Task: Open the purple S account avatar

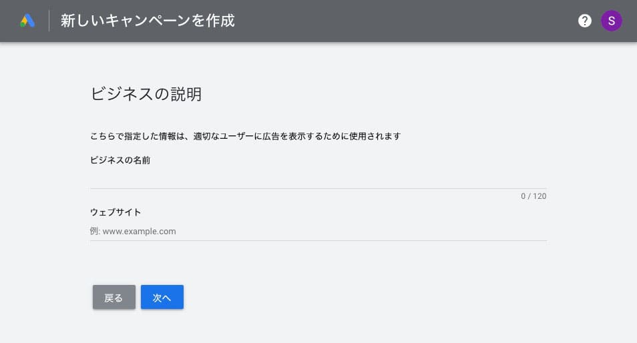Action: point(611,21)
